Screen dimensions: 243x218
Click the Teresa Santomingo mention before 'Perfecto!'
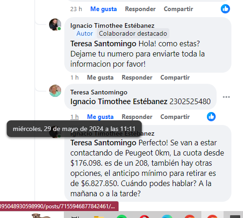click(x=103, y=143)
